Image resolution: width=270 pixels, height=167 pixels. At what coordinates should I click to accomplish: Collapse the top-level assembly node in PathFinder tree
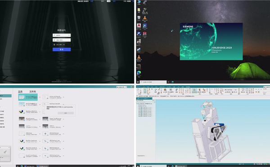[x=137, y=103]
